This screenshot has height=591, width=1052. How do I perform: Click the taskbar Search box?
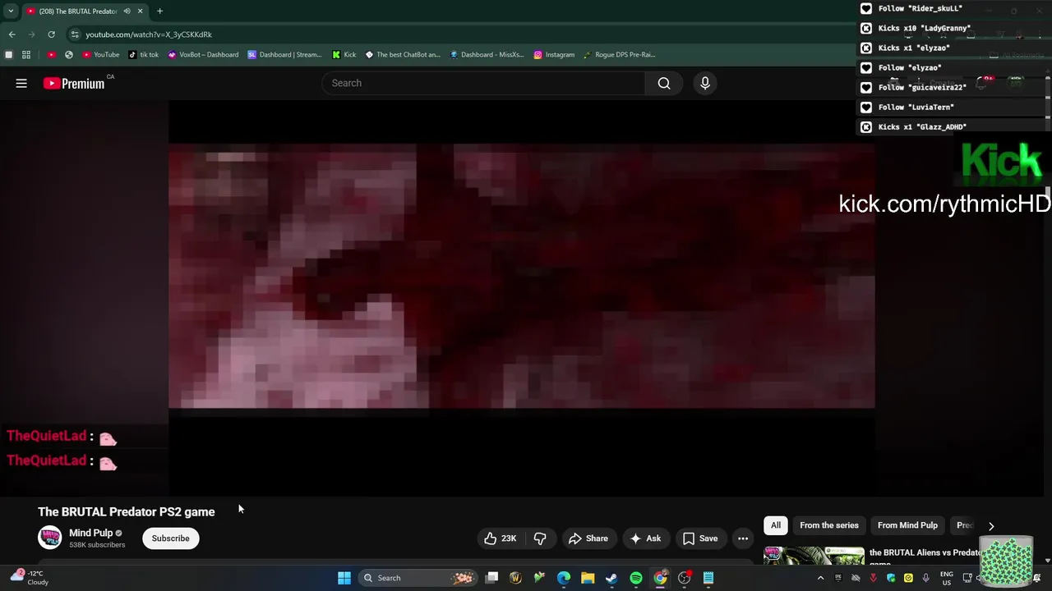pyautogui.click(x=419, y=578)
